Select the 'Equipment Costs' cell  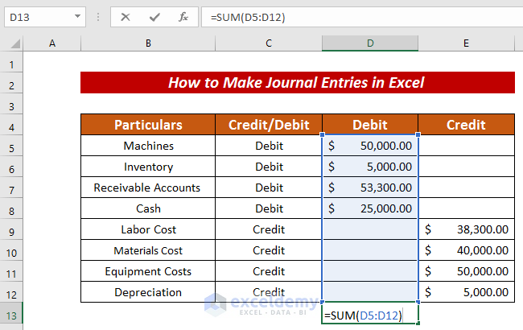pyautogui.click(x=148, y=271)
